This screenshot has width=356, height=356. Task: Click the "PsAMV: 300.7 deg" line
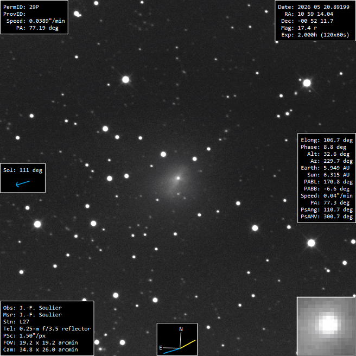coord(327,217)
